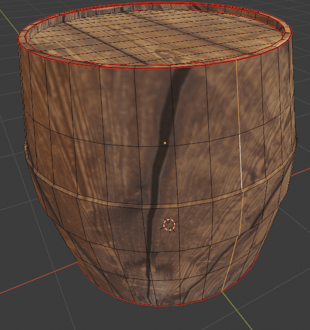The height and width of the screenshot is (330, 310).
Task: Click the orange origin dot on the barrel
Action: tap(165, 143)
